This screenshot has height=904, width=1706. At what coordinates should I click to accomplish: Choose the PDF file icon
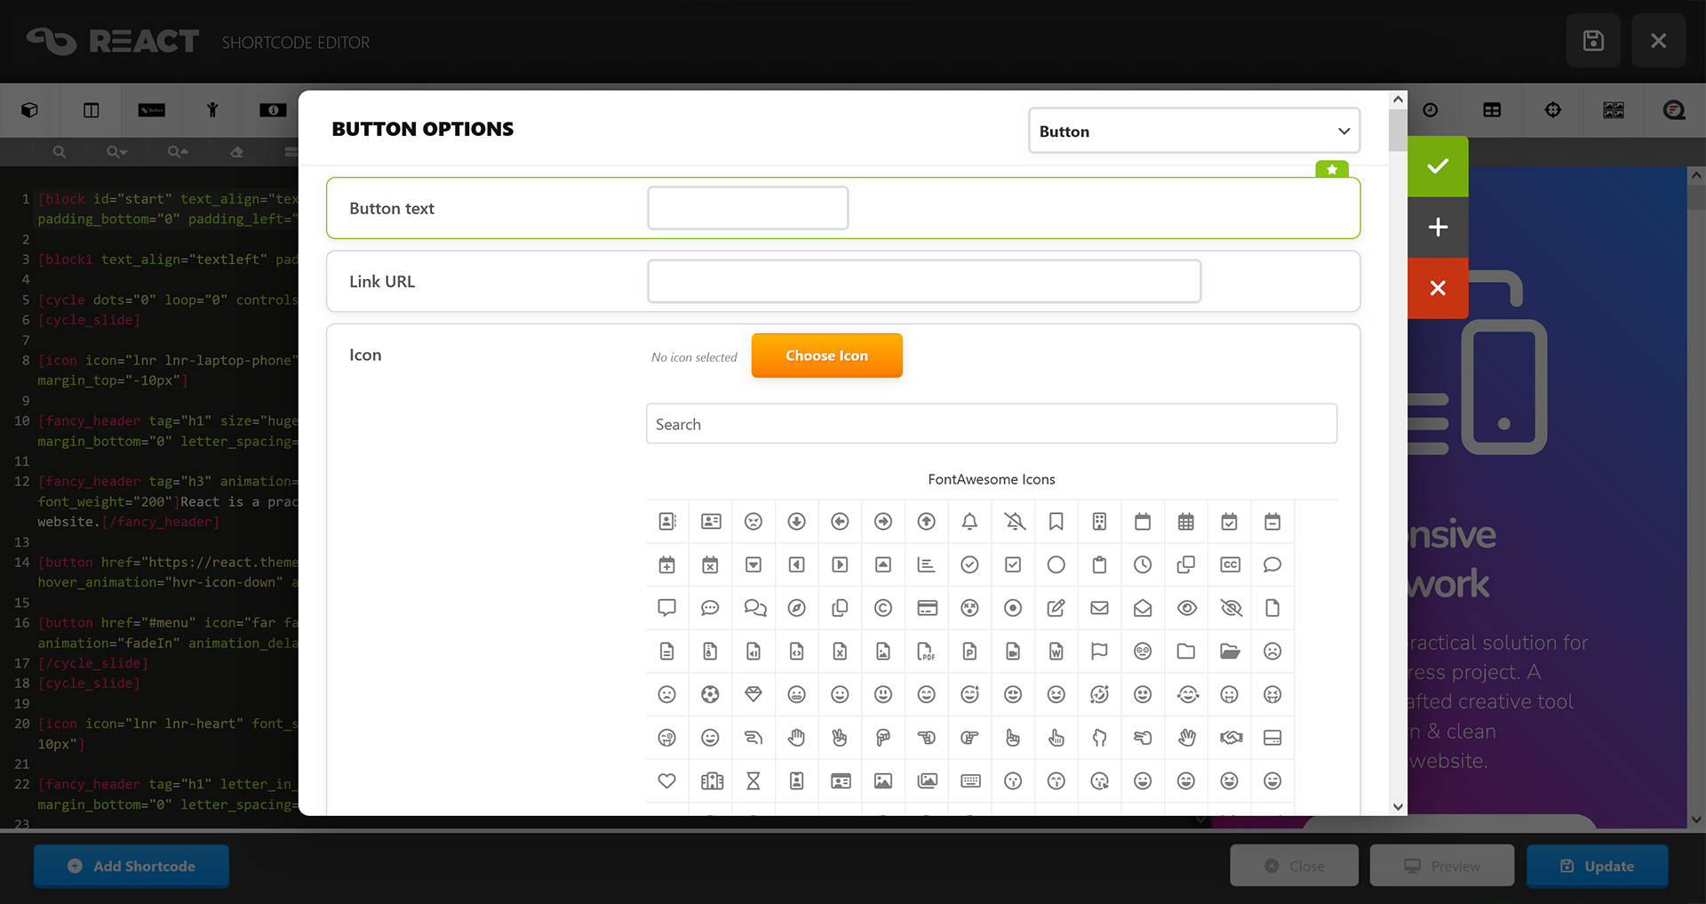[x=926, y=652]
